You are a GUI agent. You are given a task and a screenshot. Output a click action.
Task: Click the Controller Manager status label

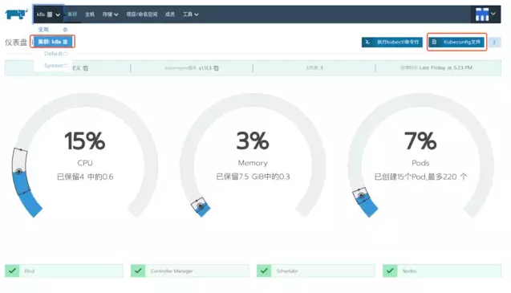pyautogui.click(x=172, y=271)
